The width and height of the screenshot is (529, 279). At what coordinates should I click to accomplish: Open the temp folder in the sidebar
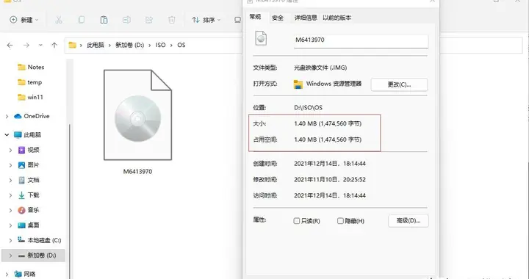[29, 82]
